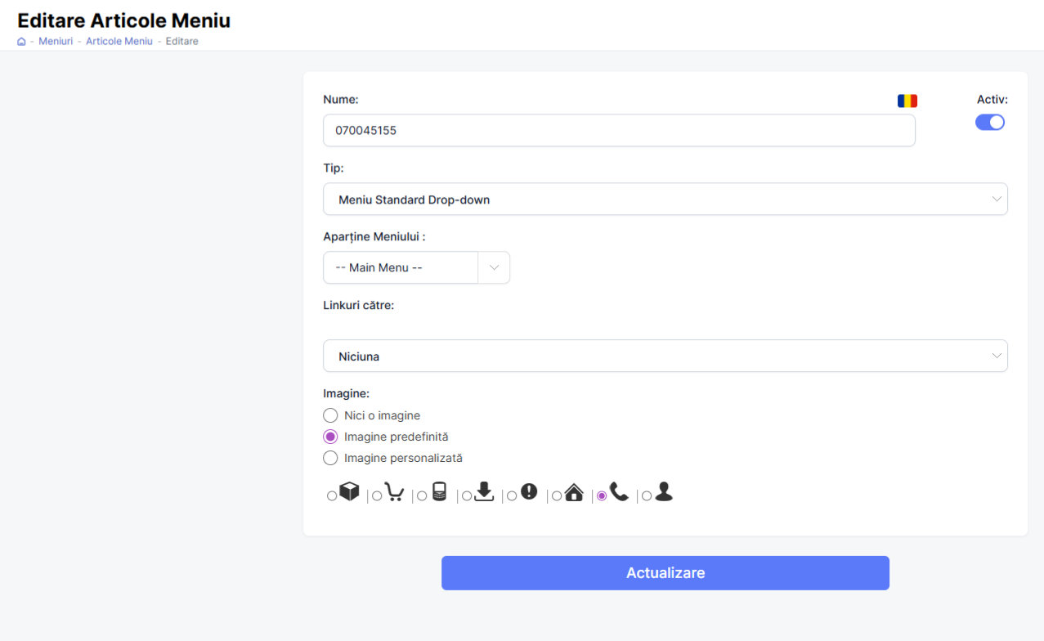Select the telephone handset icon
The image size is (1044, 641).
602,495
